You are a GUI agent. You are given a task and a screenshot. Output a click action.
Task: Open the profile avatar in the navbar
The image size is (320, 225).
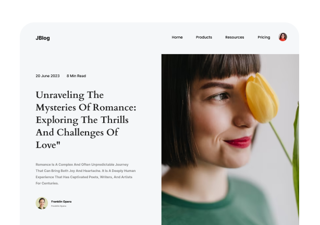click(x=282, y=37)
